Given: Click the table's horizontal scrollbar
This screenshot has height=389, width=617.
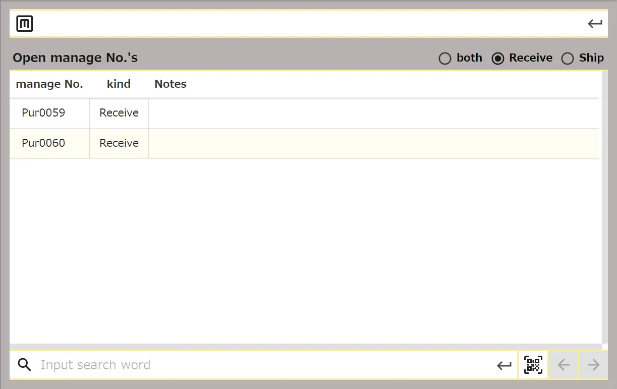Looking at the screenshot, I should (x=303, y=347).
